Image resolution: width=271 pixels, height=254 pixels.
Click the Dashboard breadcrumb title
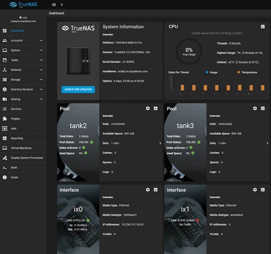point(56,13)
